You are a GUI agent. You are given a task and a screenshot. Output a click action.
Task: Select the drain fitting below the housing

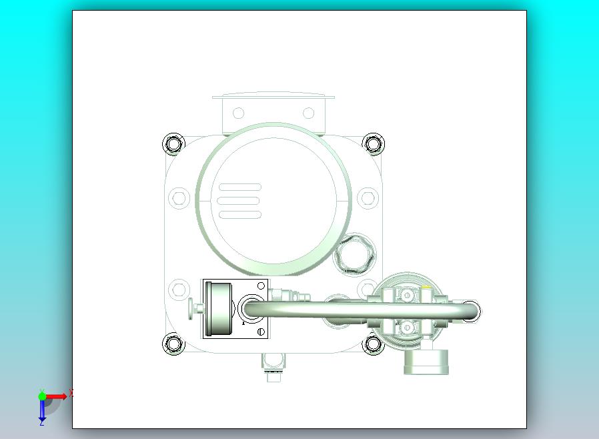point(273,367)
